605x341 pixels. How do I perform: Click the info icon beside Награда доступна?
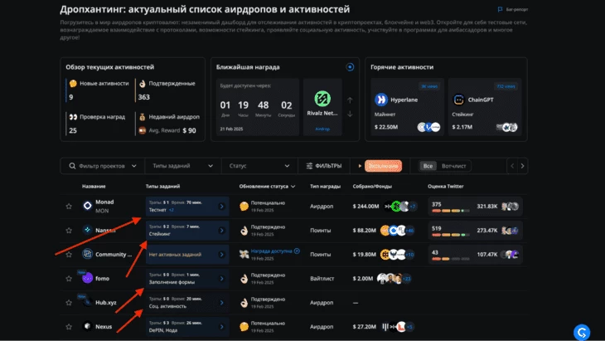[x=297, y=251]
